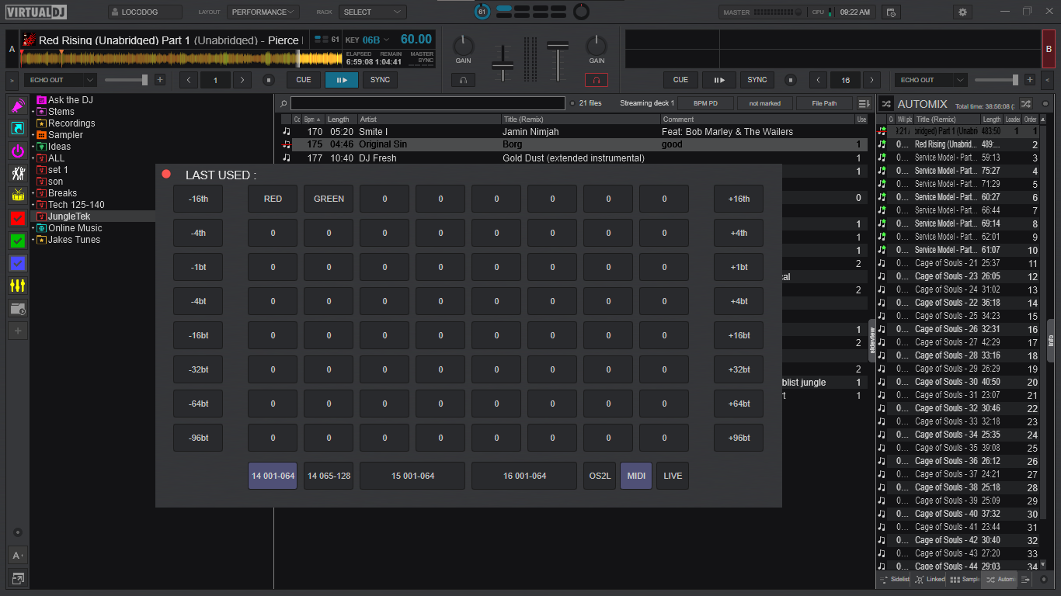Viewport: 1061px width, 596px height.
Task: Open the PERFORMANCE layout dropdown
Action: click(263, 12)
